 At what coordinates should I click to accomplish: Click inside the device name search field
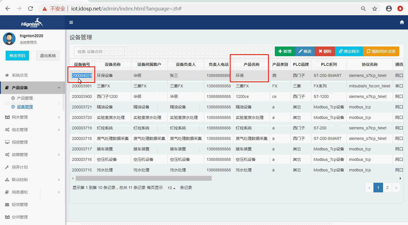[99, 51]
